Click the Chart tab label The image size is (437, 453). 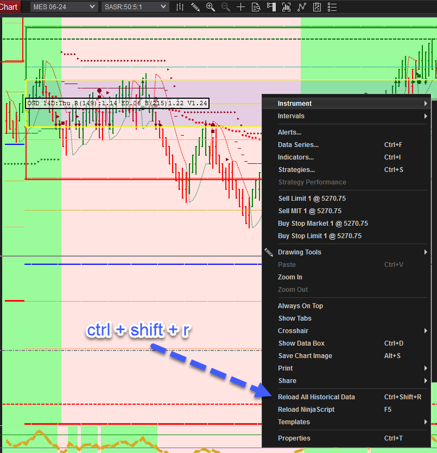(9, 7)
